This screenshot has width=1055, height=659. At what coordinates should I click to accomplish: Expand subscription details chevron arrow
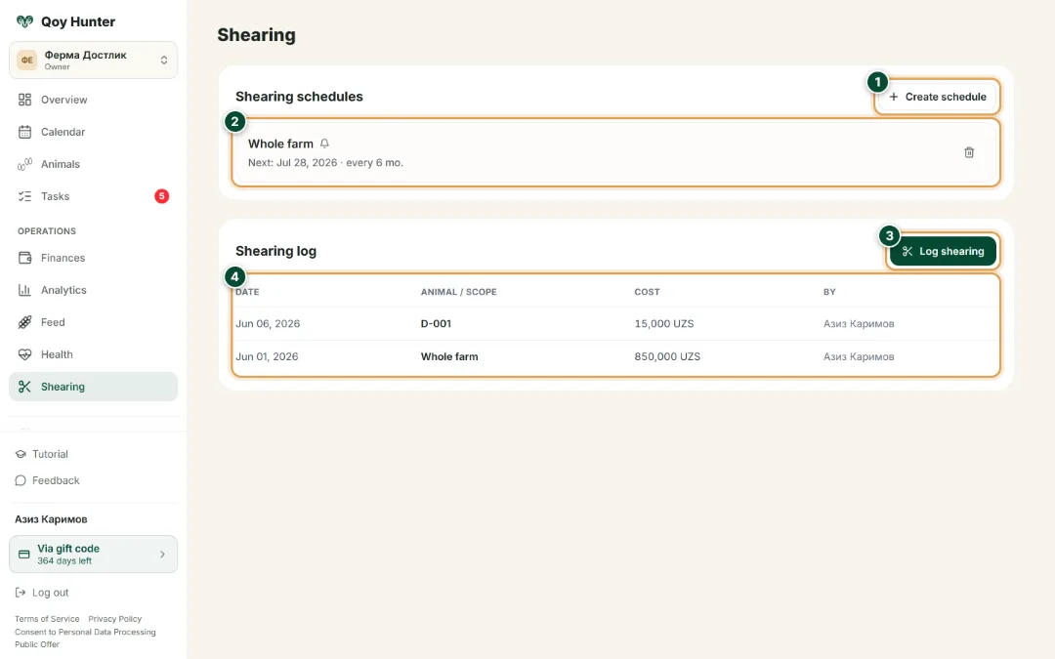162,555
